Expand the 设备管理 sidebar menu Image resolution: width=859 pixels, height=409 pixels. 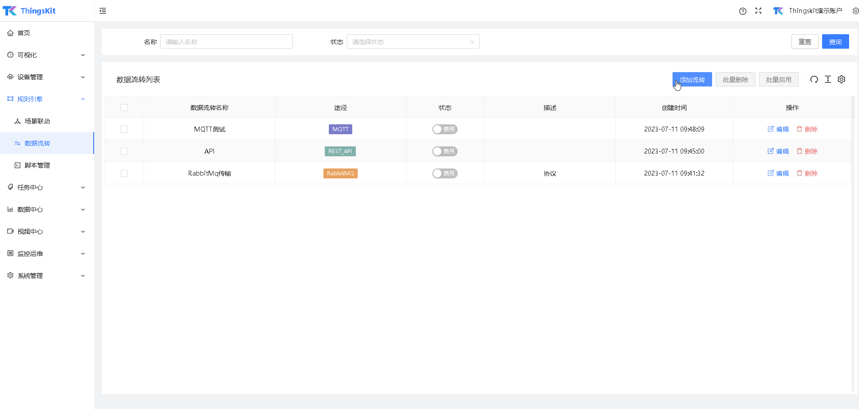pos(47,77)
